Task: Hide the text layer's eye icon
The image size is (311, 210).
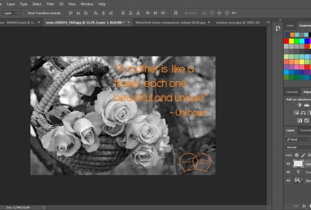Action: (288, 172)
